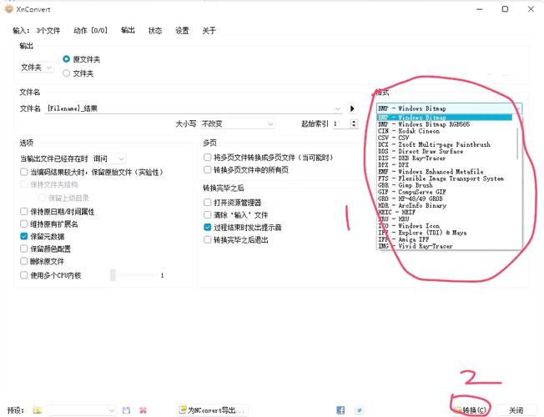
Task: Open the Facebook share icon
Action: click(x=340, y=410)
